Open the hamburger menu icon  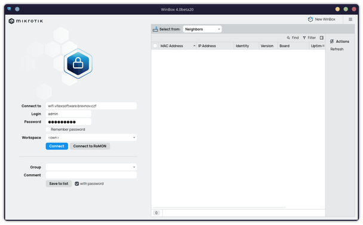tap(350, 20)
